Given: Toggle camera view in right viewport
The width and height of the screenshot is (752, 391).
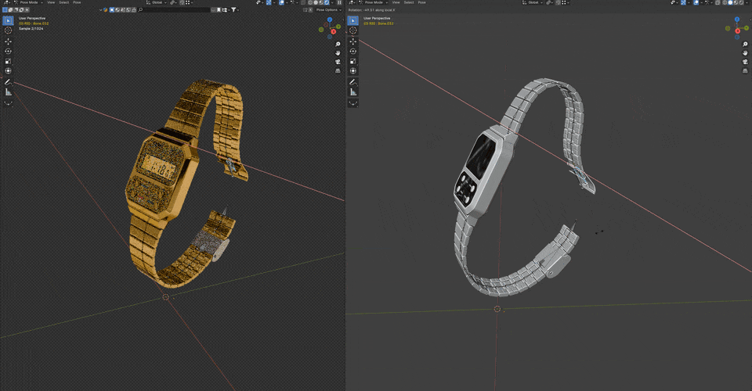Looking at the screenshot, I should 745,62.
